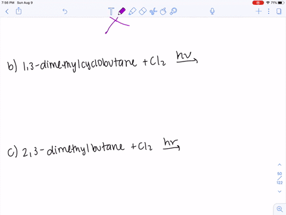Tap the 'hv' arrow in problem b

(x=187, y=57)
